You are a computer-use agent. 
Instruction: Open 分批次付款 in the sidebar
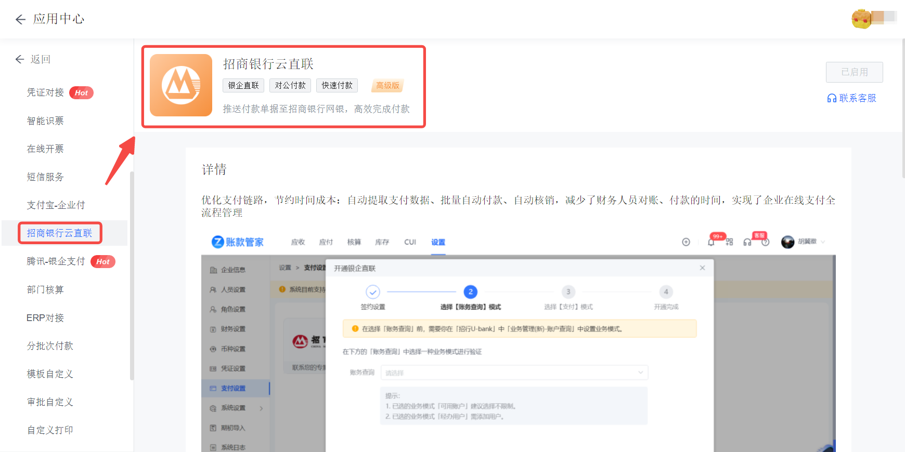(50, 345)
